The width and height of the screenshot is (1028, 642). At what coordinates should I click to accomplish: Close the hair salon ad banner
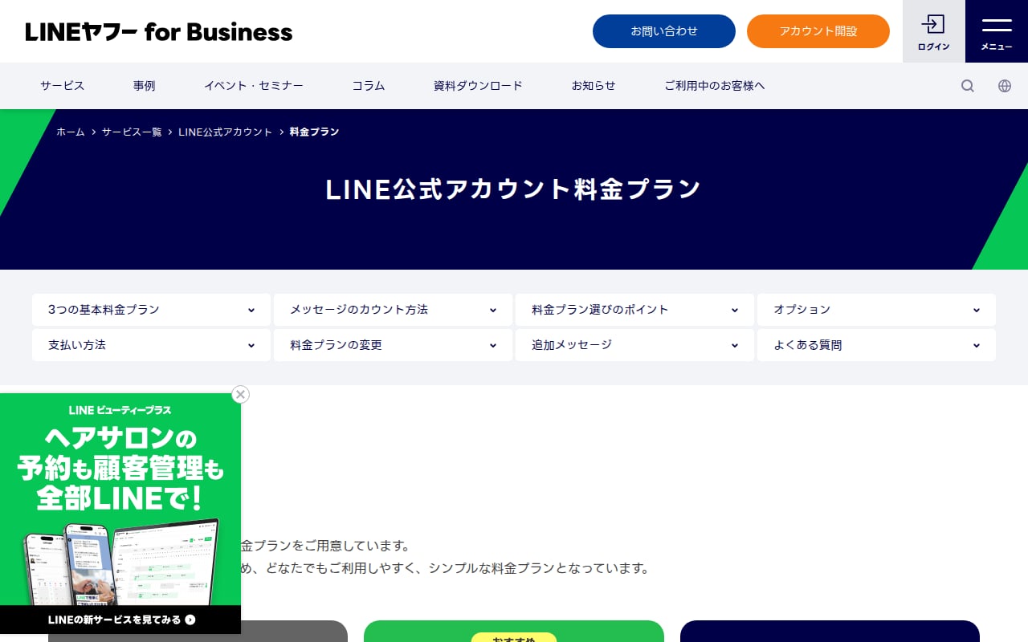point(240,394)
